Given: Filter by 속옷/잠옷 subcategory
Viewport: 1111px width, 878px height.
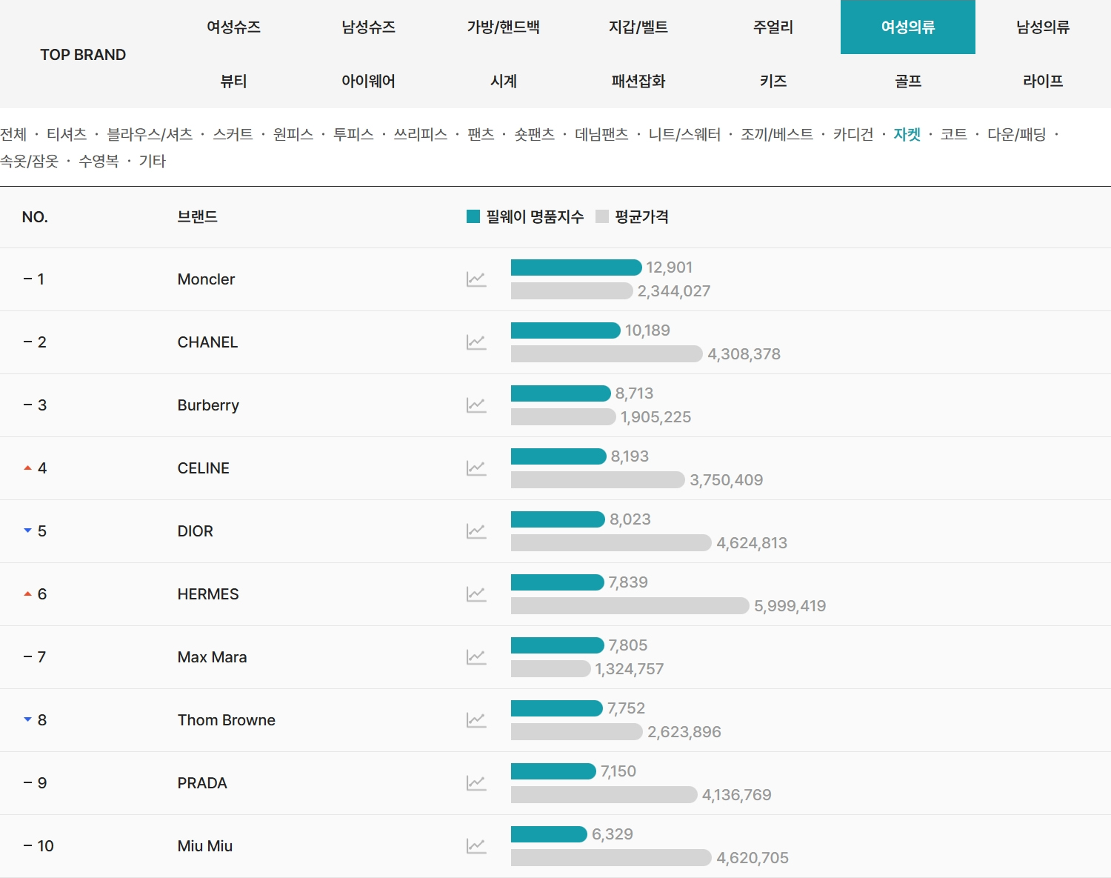Looking at the screenshot, I should pyautogui.click(x=30, y=161).
